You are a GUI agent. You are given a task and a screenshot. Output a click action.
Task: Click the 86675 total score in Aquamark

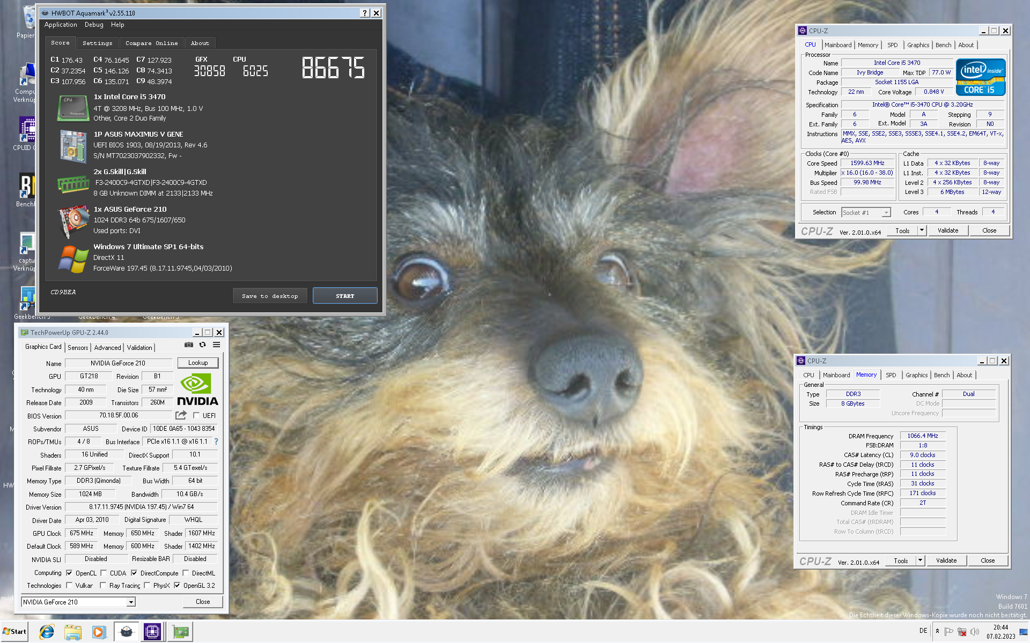(333, 68)
